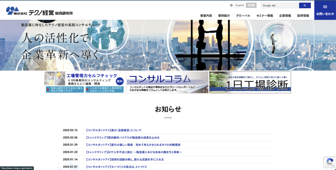336x170 pixels.
Task: Open the コンサルコラム banner
Action: 167,82
